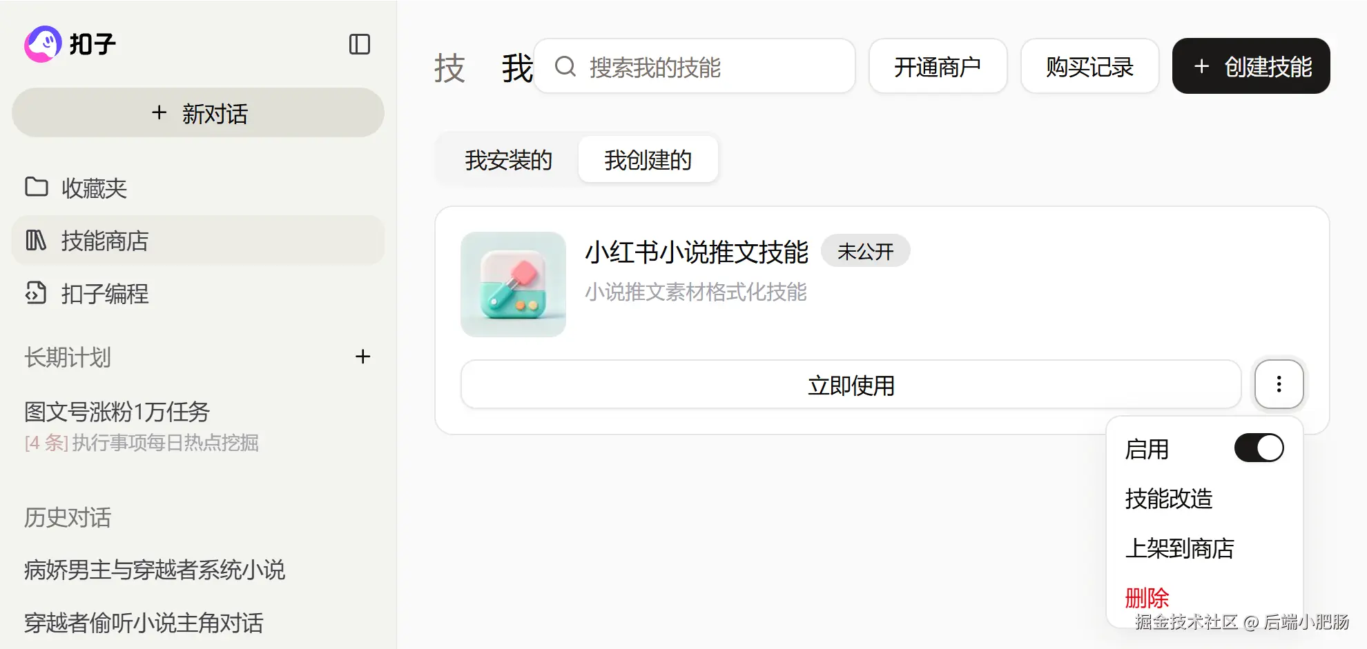The width and height of the screenshot is (1367, 649).
Task: Switch to the 我创建的 tab
Action: pyautogui.click(x=648, y=160)
